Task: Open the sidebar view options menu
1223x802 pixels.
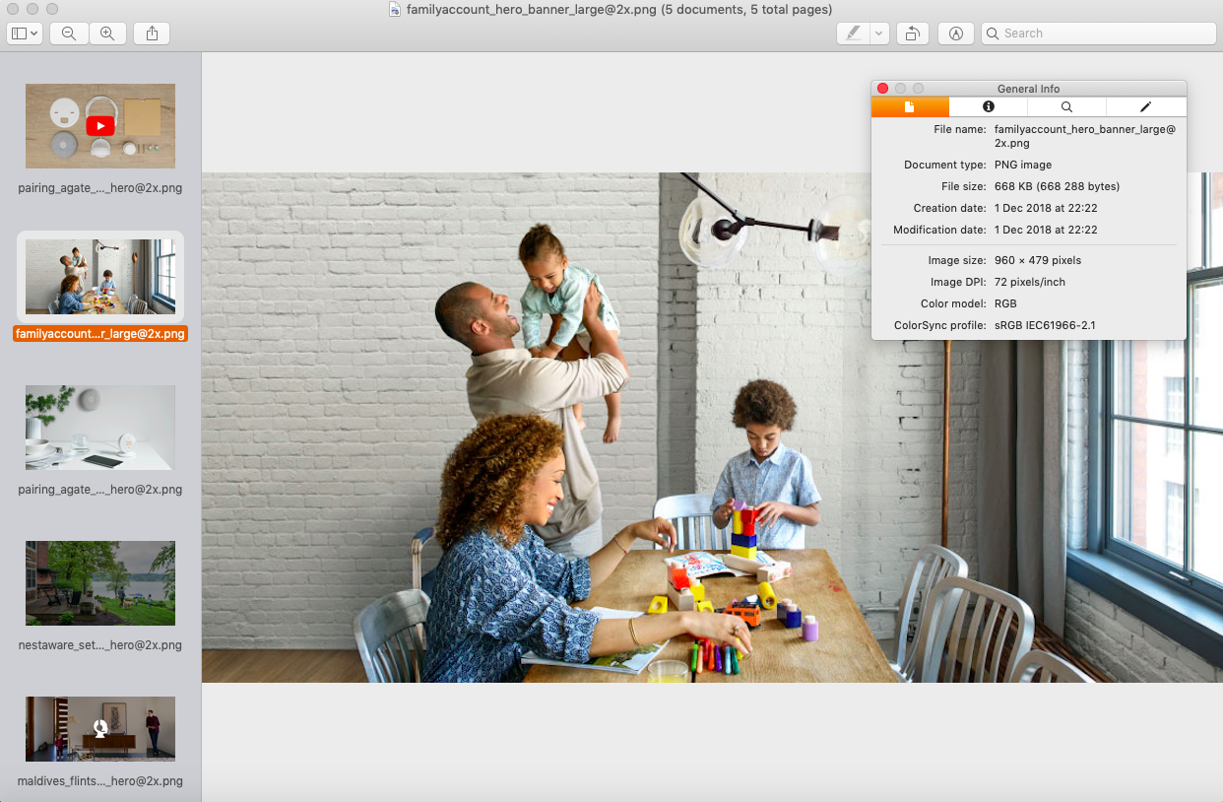Action: point(25,33)
